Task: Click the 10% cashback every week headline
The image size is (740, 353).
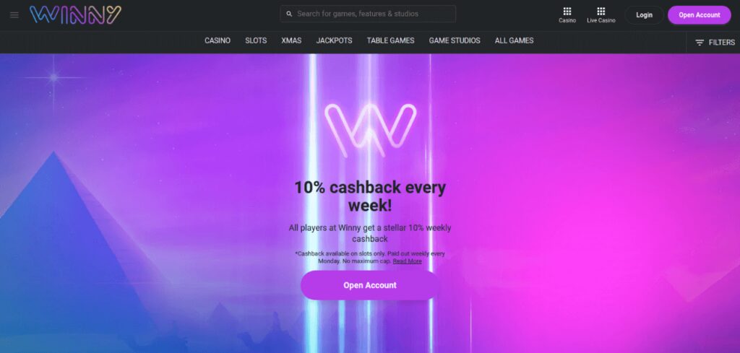Action: (x=370, y=196)
